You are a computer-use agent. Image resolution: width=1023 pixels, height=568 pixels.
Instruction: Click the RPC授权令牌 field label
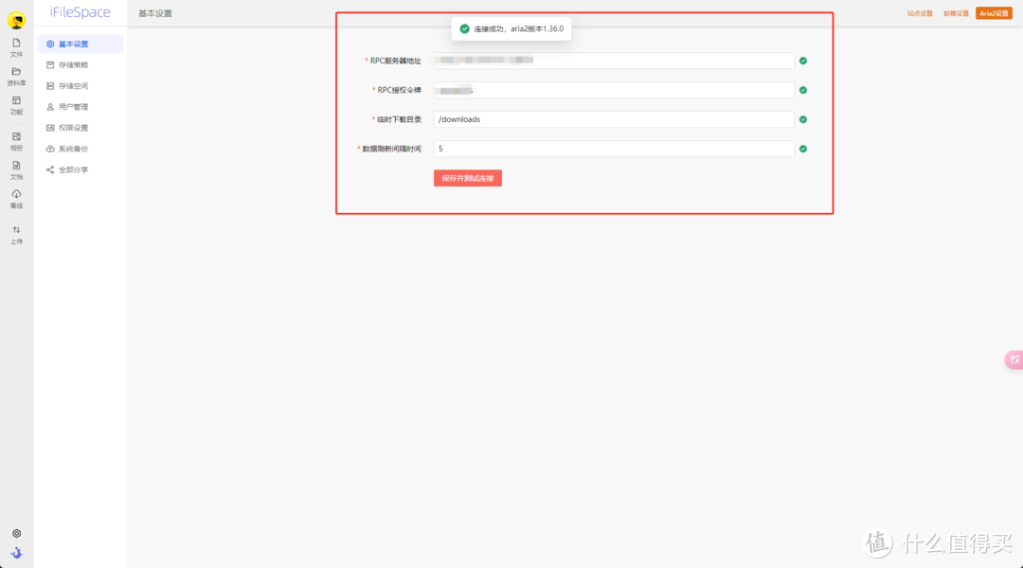click(x=400, y=90)
